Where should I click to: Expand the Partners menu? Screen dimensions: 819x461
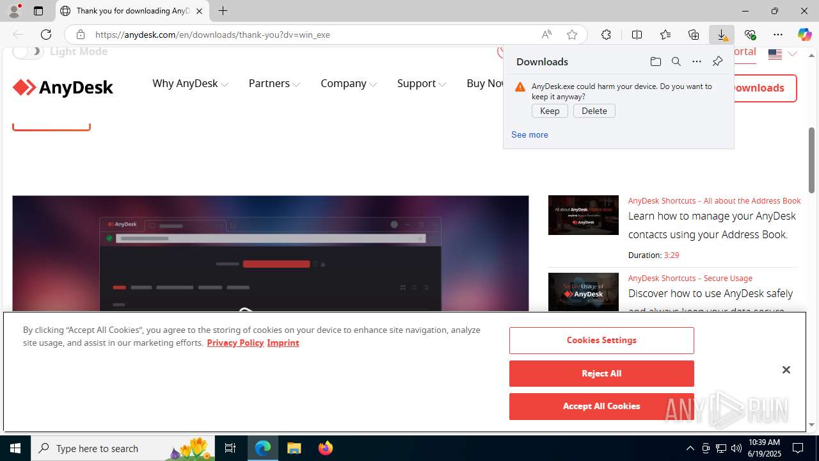[x=274, y=83]
